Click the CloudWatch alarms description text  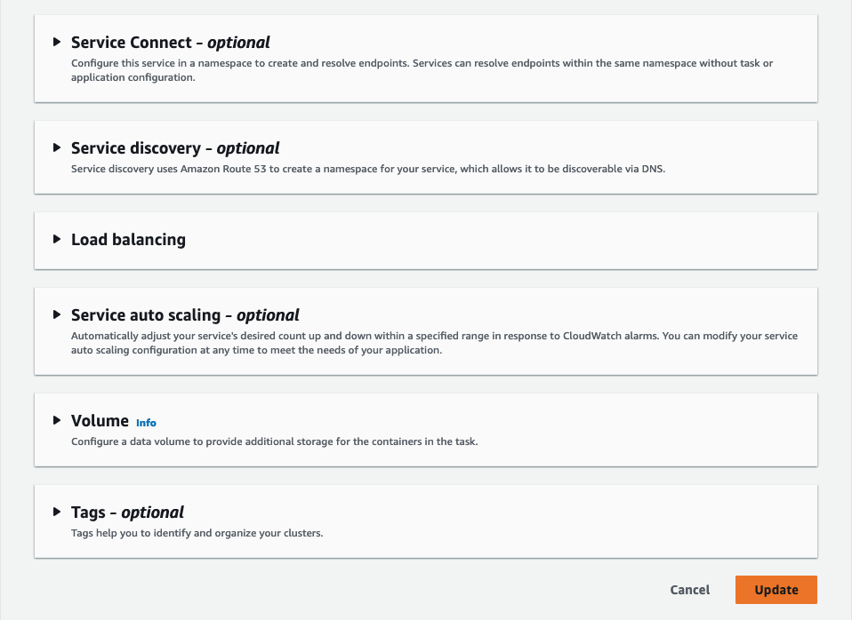[x=434, y=343]
